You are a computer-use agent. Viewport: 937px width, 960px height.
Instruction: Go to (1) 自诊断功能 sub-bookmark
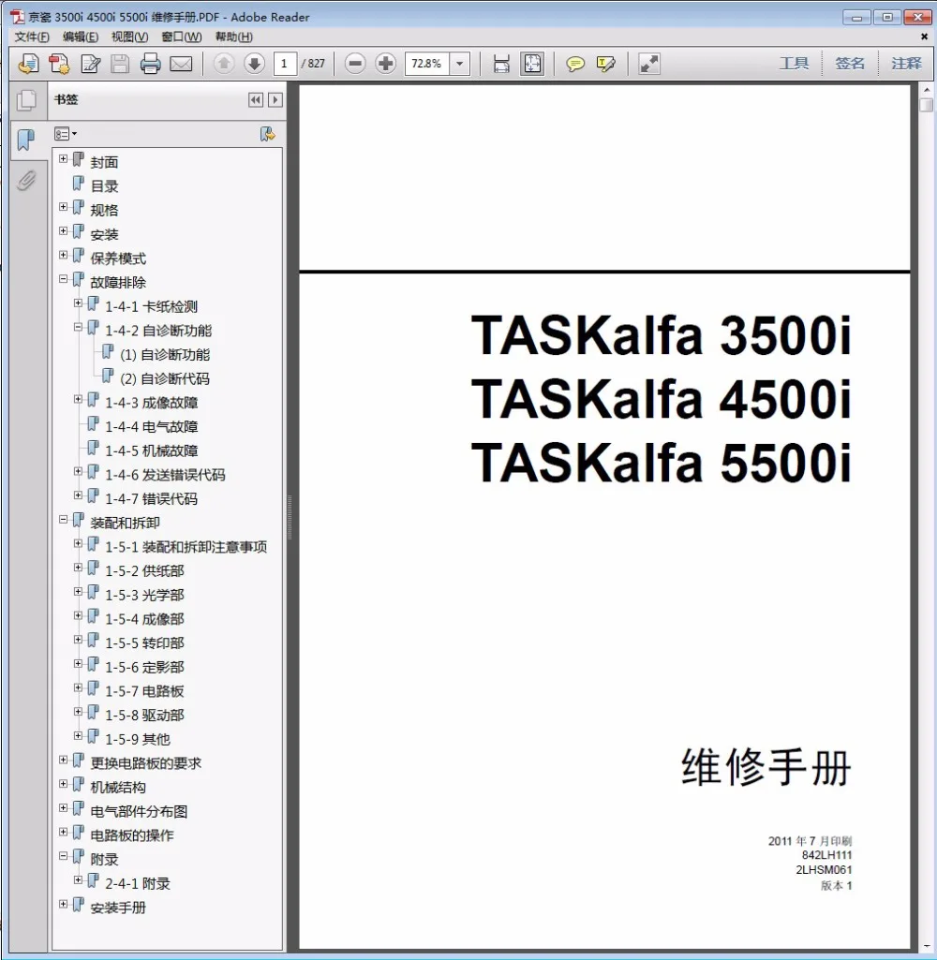(x=165, y=354)
